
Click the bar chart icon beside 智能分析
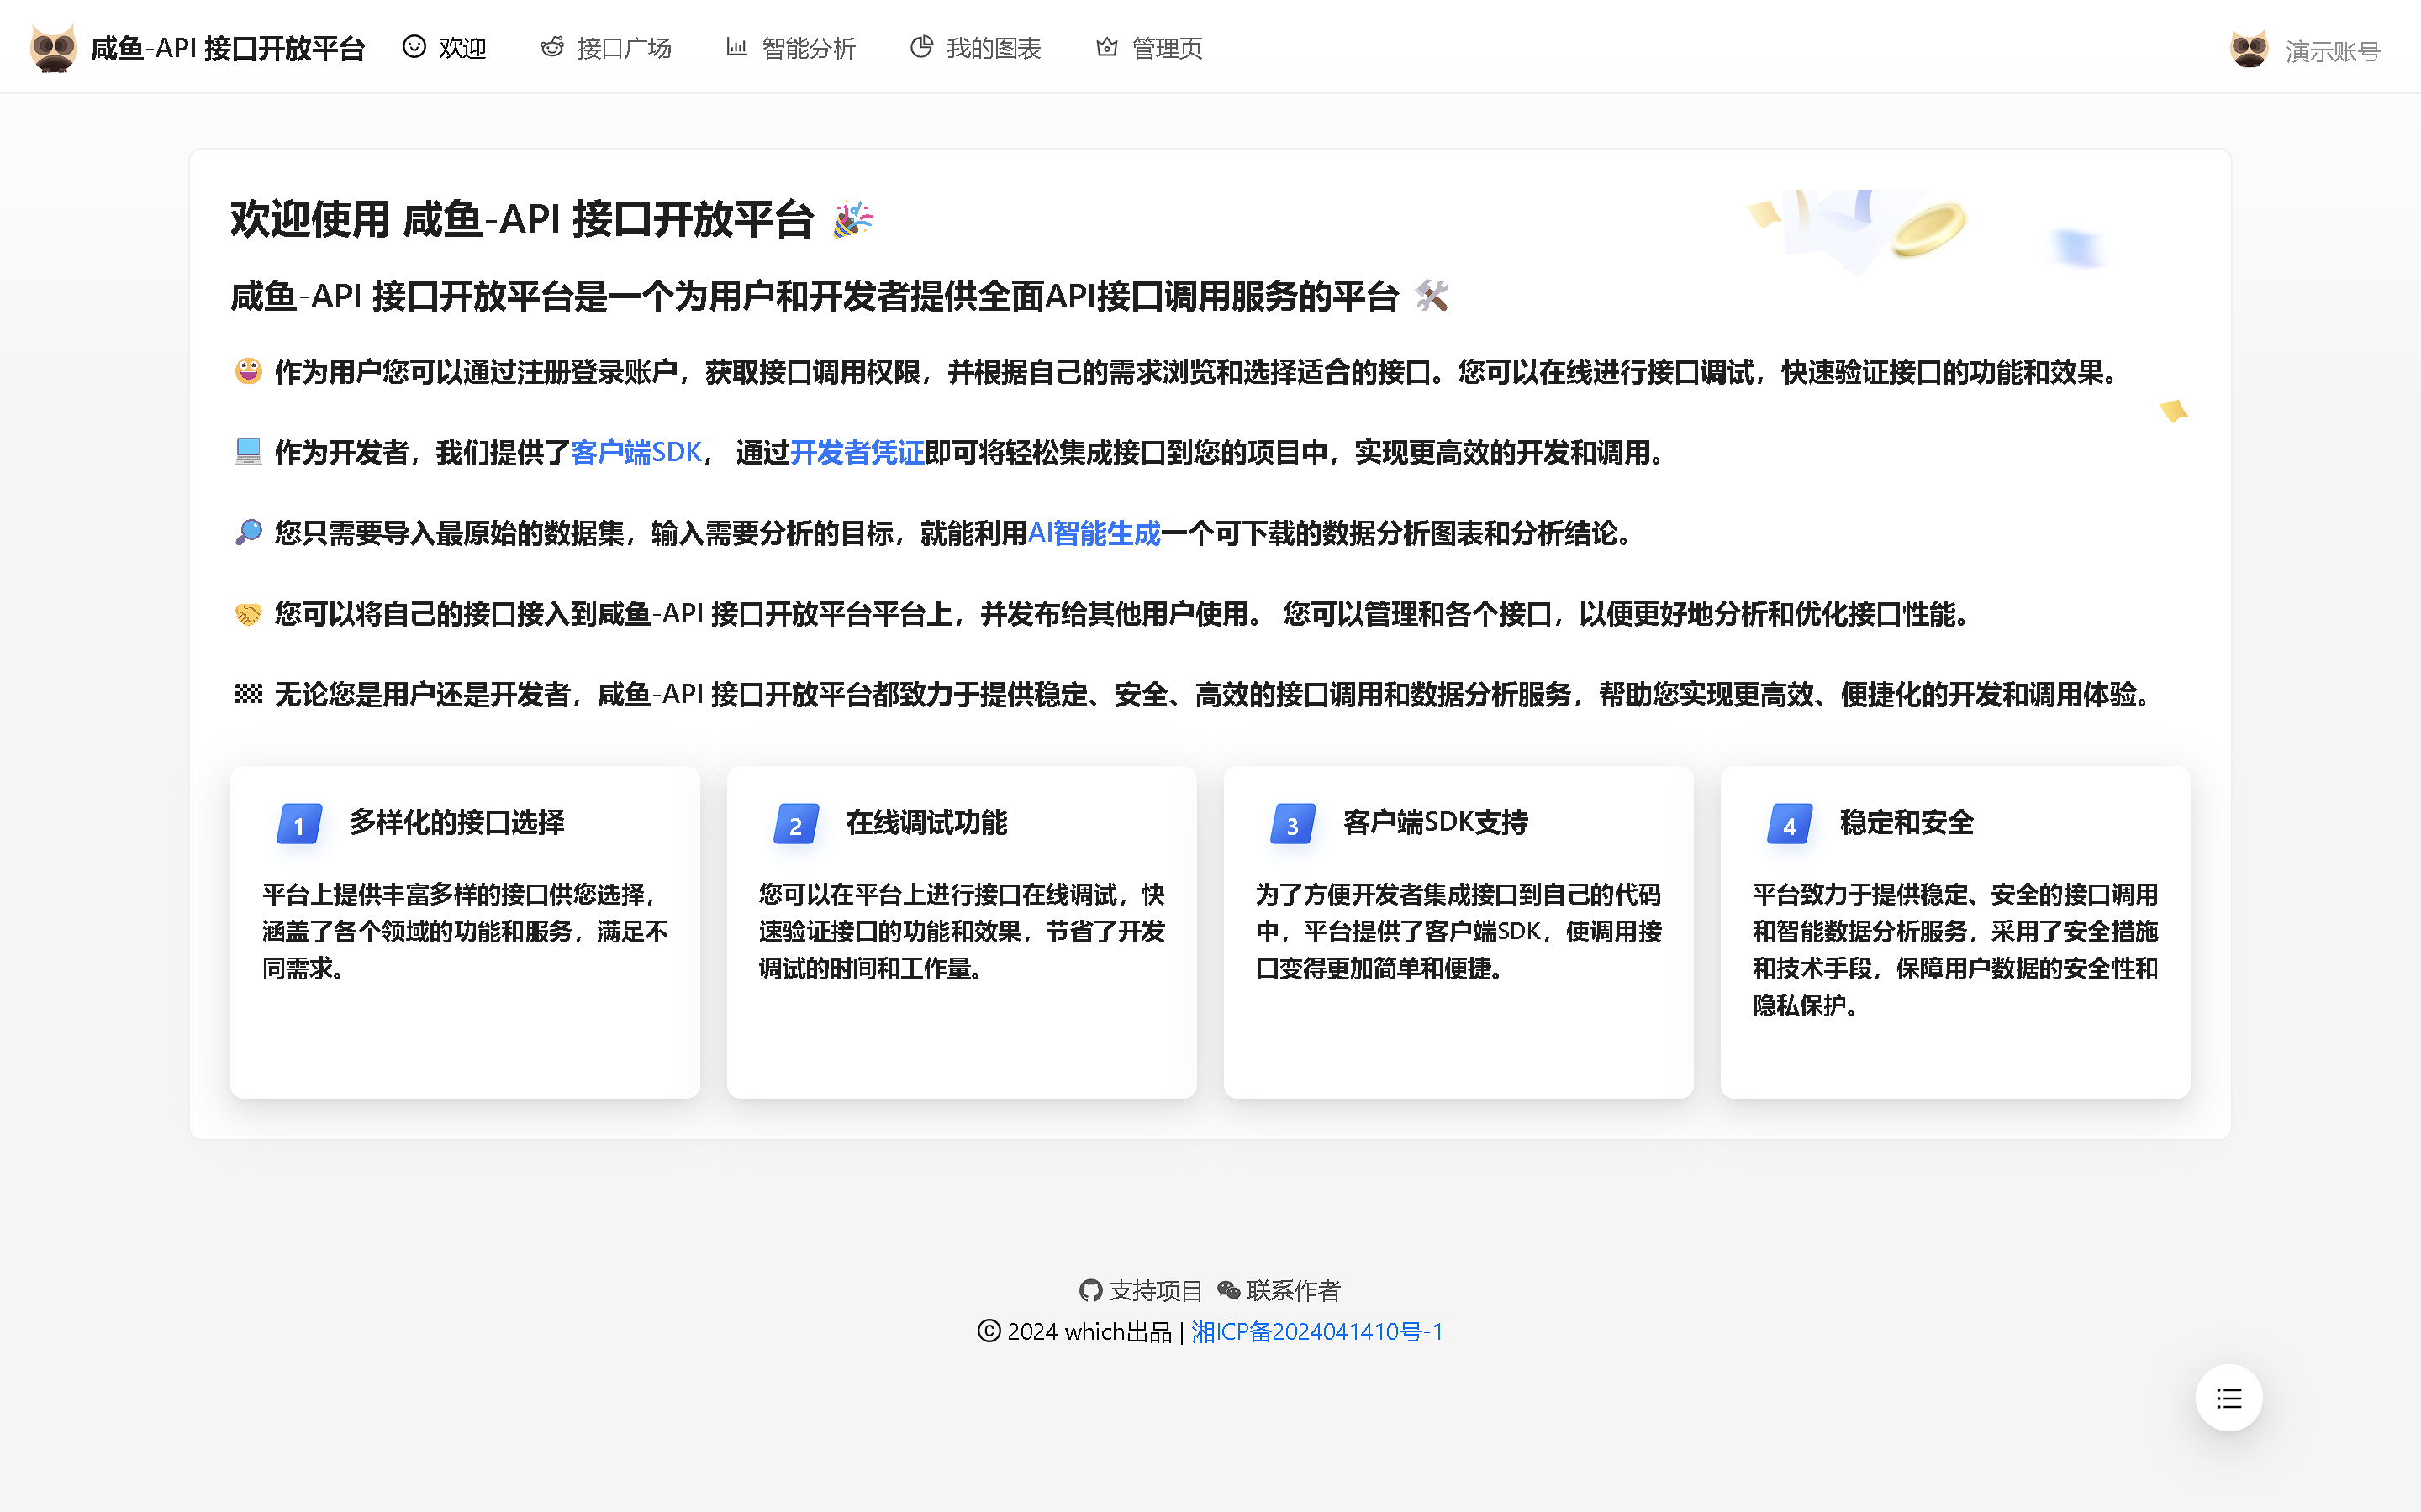737,46
